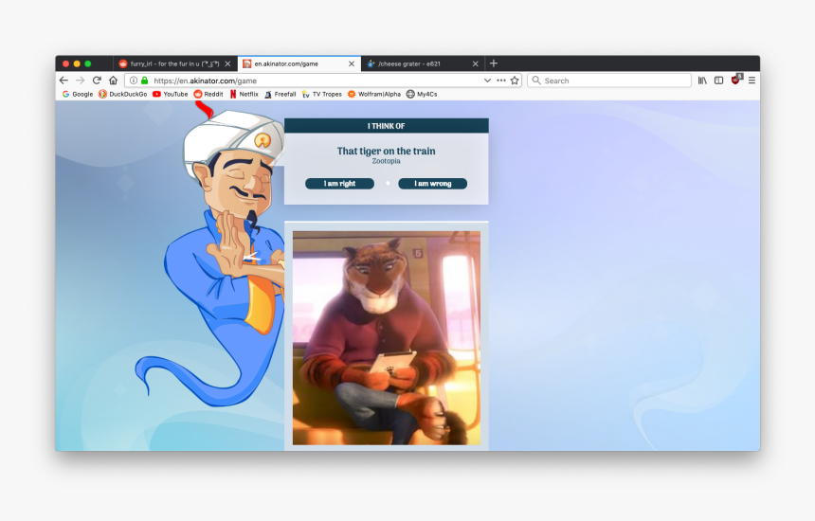The width and height of the screenshot is (815, 521).
Task: Open the browser home page icon
Action: (114, 81)
